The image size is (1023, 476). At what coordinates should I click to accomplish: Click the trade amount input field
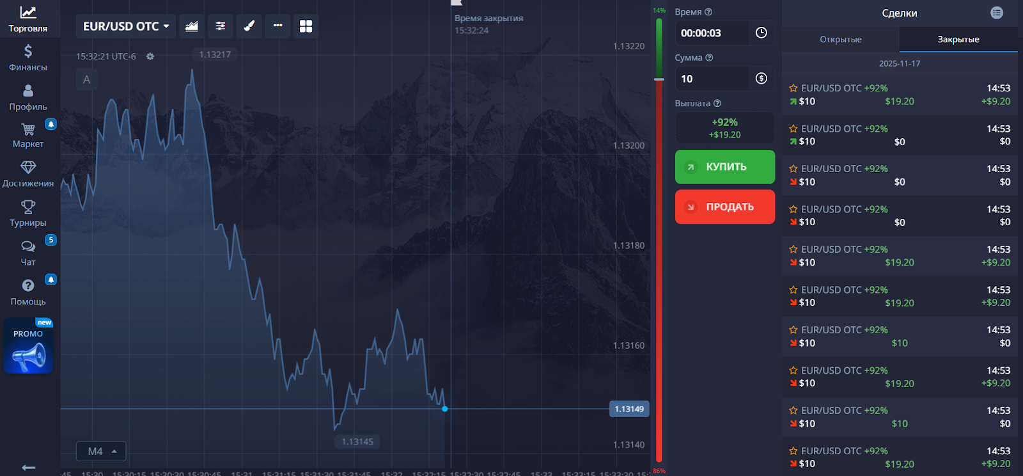pos(712,79)
